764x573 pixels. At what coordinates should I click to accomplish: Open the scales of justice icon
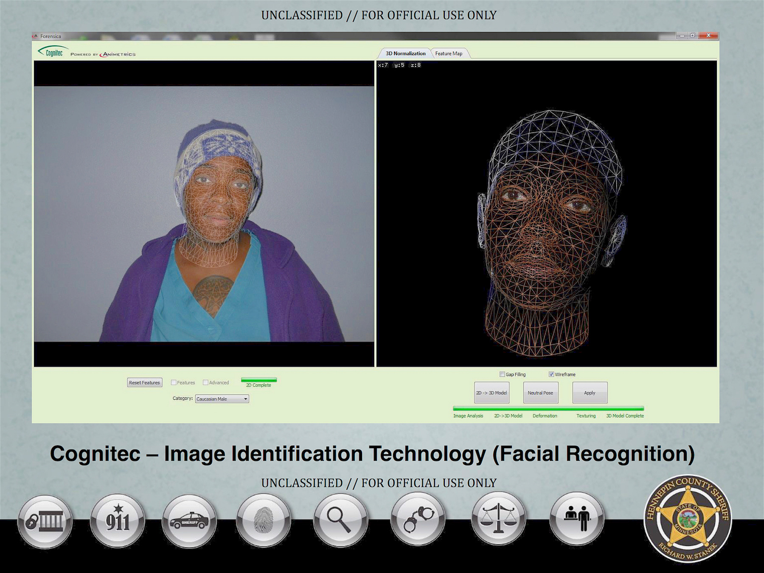[498, 519]
